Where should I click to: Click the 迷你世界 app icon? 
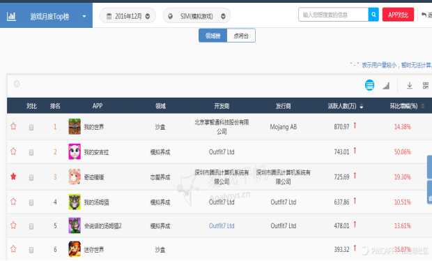click(x=75, y=249)
